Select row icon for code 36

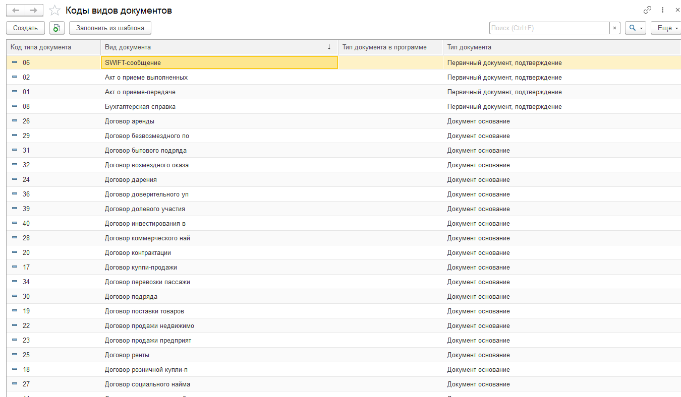pos(14,194)
